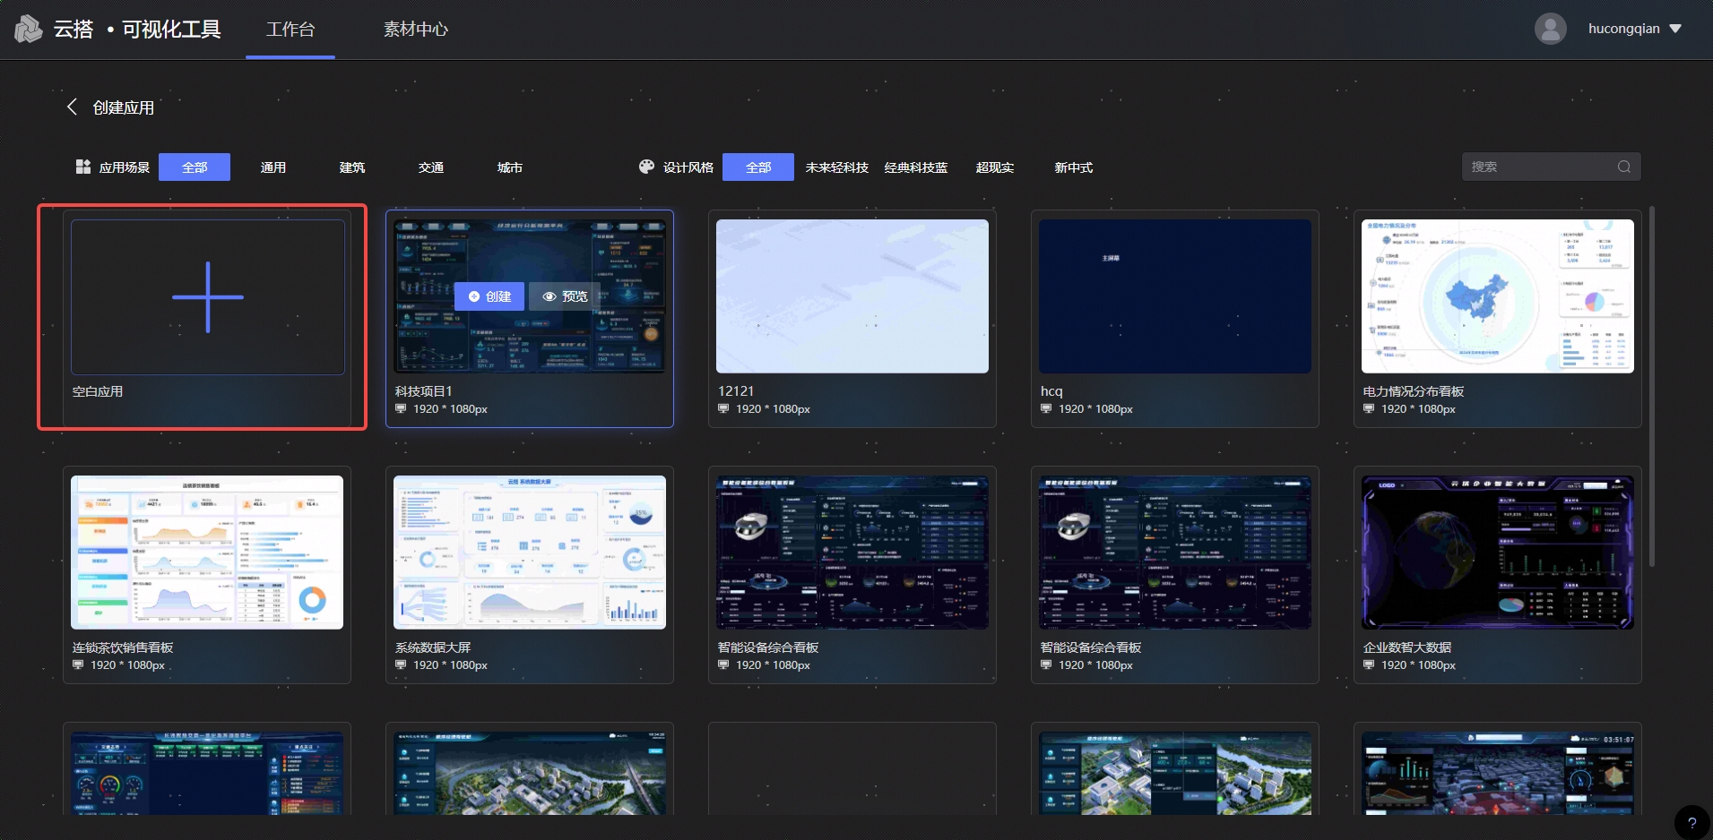Screen dimensions: 1713x840
Task: Click the 应用场景 grid icon
Action: pyautogui.click(x=82, y=167)
